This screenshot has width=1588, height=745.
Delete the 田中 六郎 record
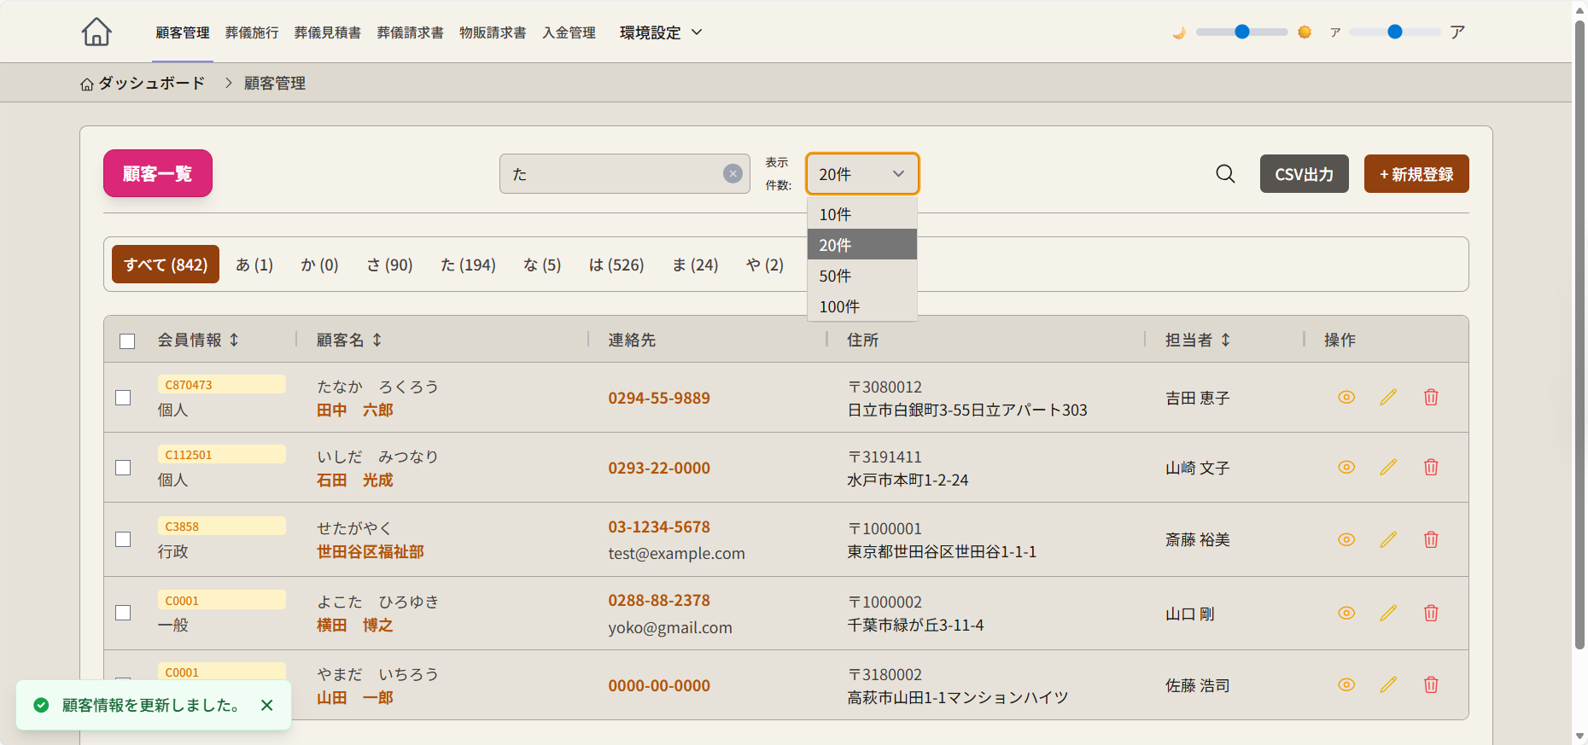coord(1431,397)
